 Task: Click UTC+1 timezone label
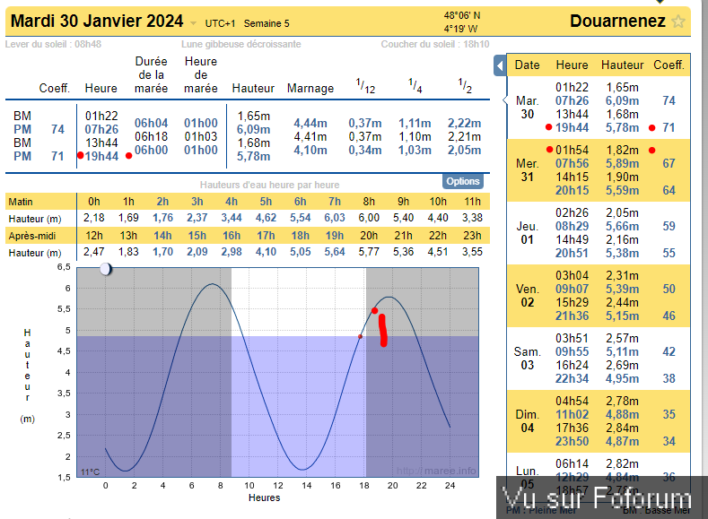click(x=222, y=23)
